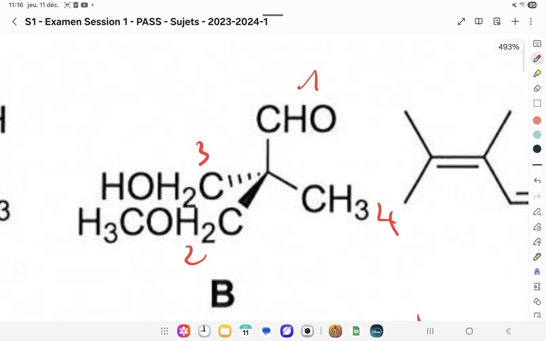Viewport: 546px width, 341px height.
Task: Activate the lasso selection tool
Action: tap(537, 103)
